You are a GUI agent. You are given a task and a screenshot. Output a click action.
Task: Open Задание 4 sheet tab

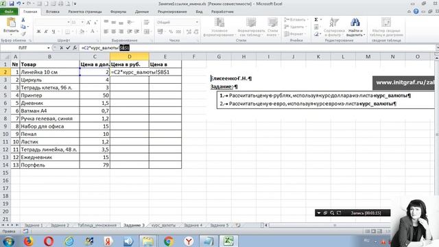pos(193,225)
